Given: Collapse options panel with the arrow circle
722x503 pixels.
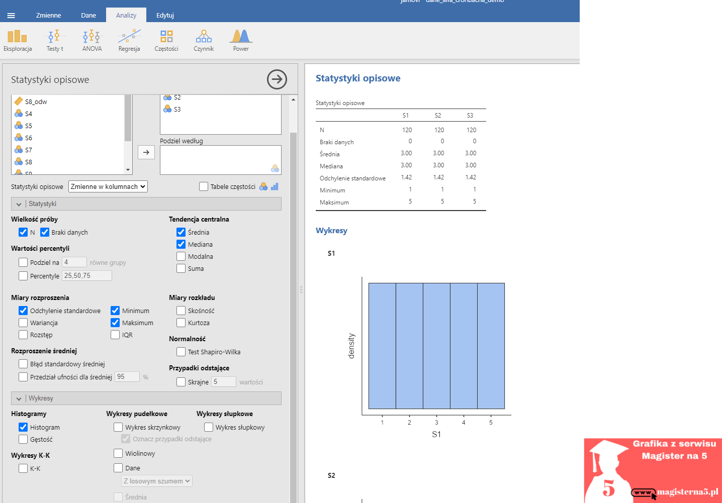Looking at the screenshot, I should click(x=277, y=79).
